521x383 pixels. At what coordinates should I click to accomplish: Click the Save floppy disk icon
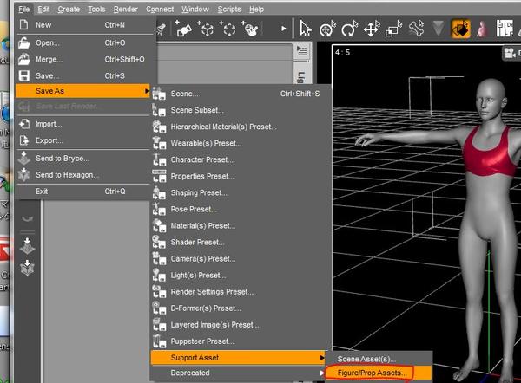24,75
